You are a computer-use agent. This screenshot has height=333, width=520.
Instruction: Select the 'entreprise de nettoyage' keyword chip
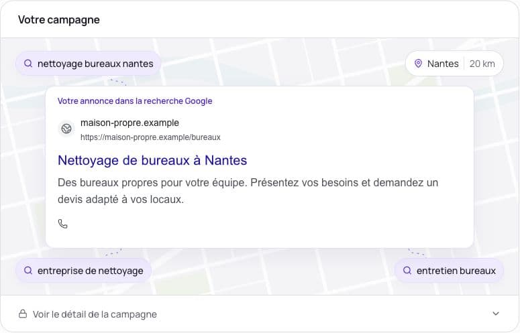[x=84, y=271]
